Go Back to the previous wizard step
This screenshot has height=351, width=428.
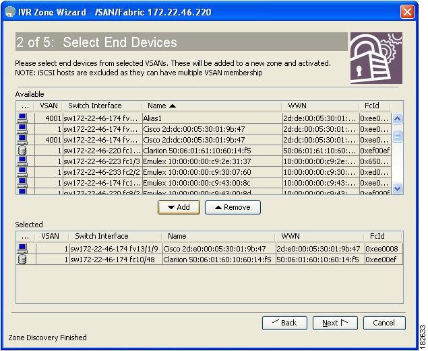pos(284,323)
